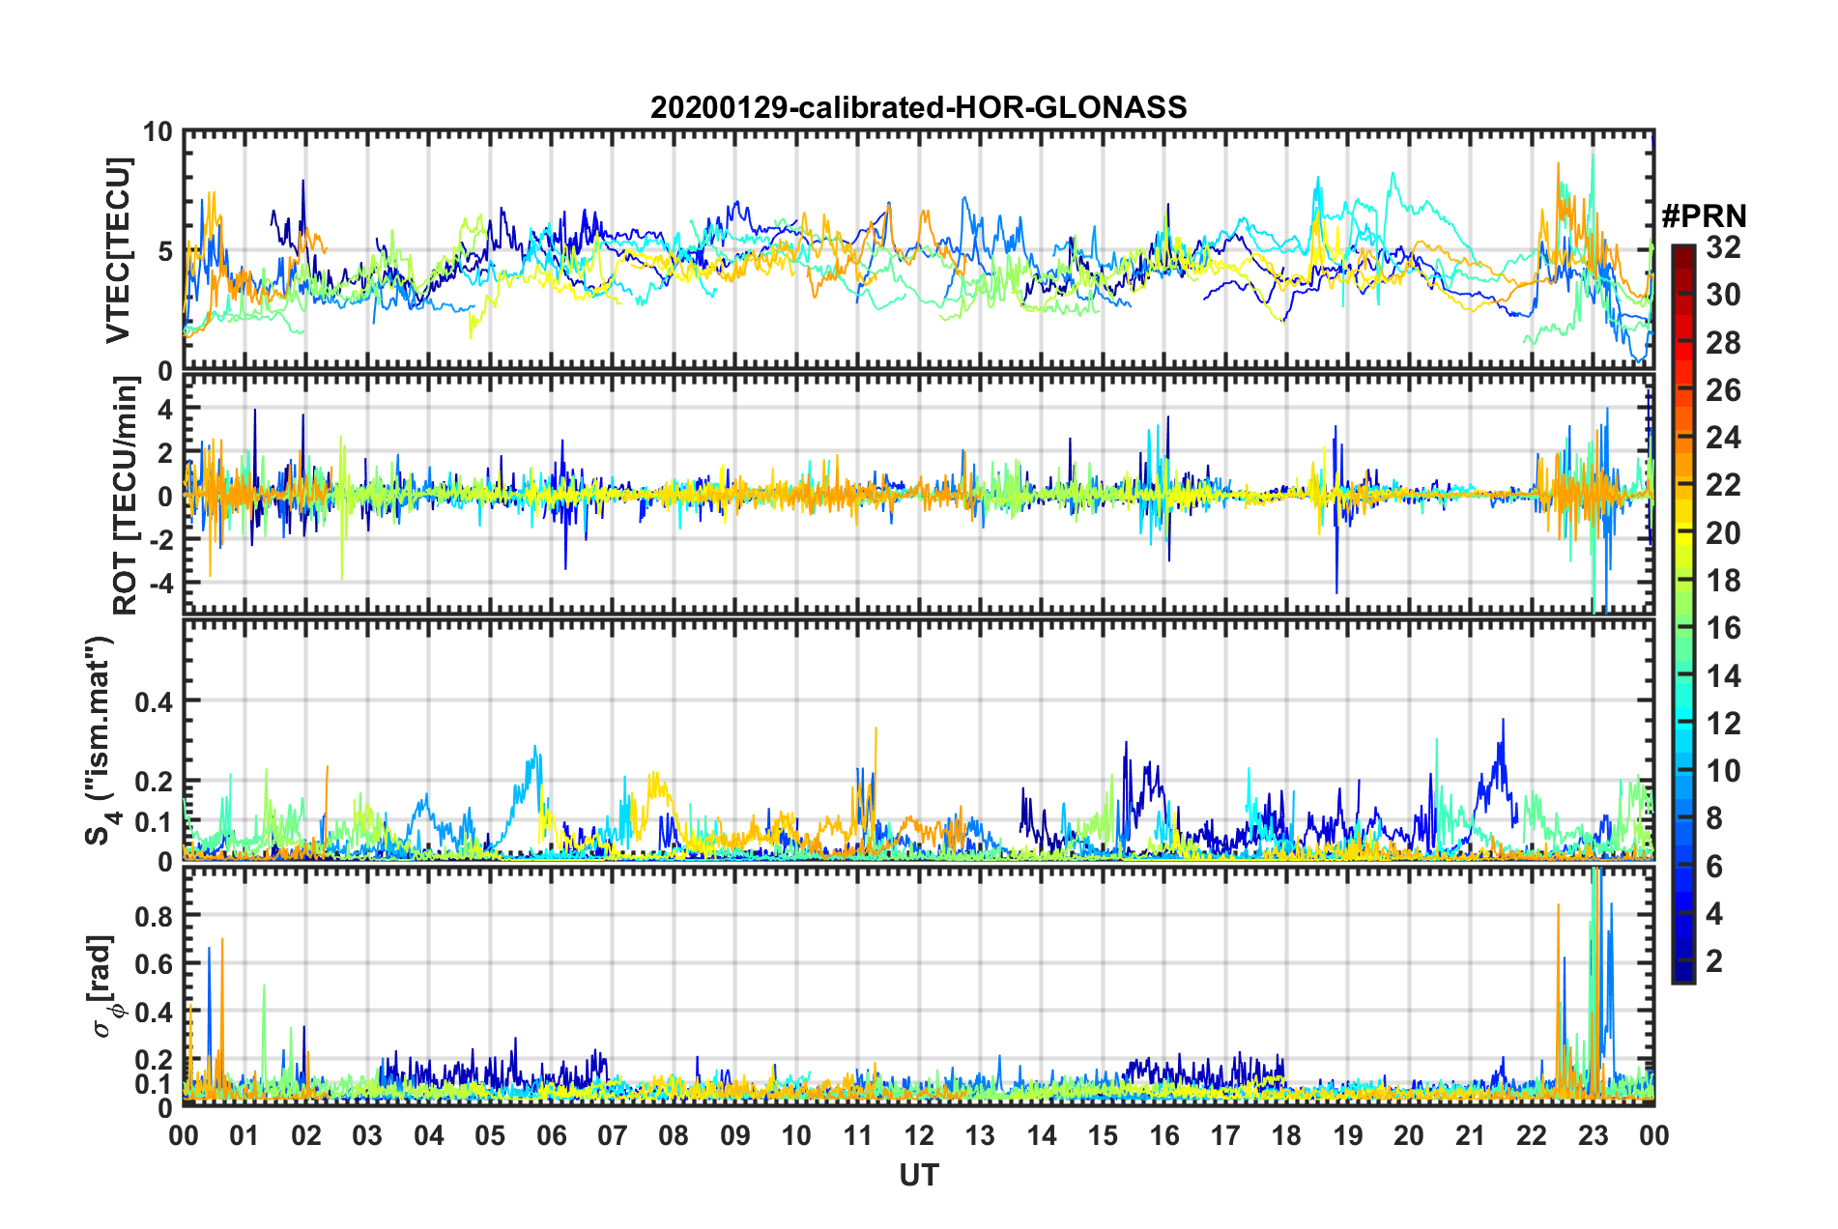Click colorbar tick label 24

(x=1723, y=438)
